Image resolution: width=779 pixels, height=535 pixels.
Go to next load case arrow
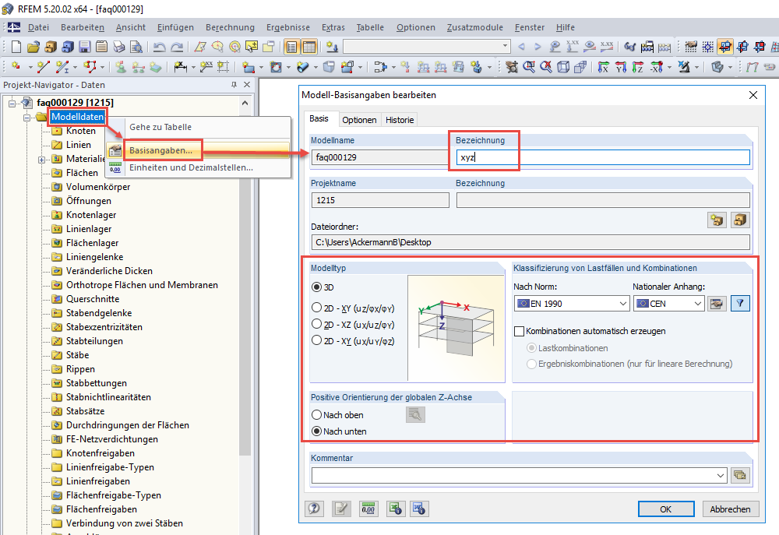click(x=538, y=47)
